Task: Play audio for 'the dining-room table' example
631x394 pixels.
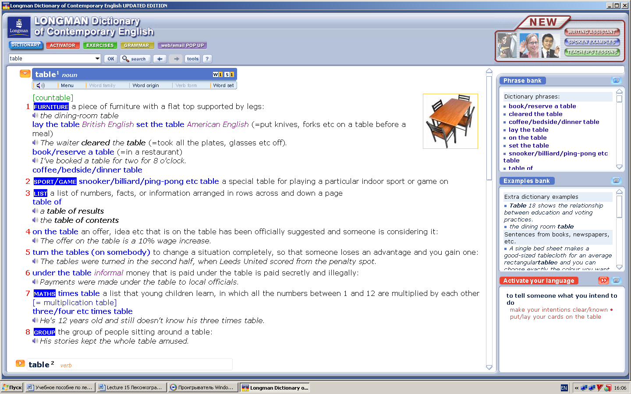Action: pos(35,116)
